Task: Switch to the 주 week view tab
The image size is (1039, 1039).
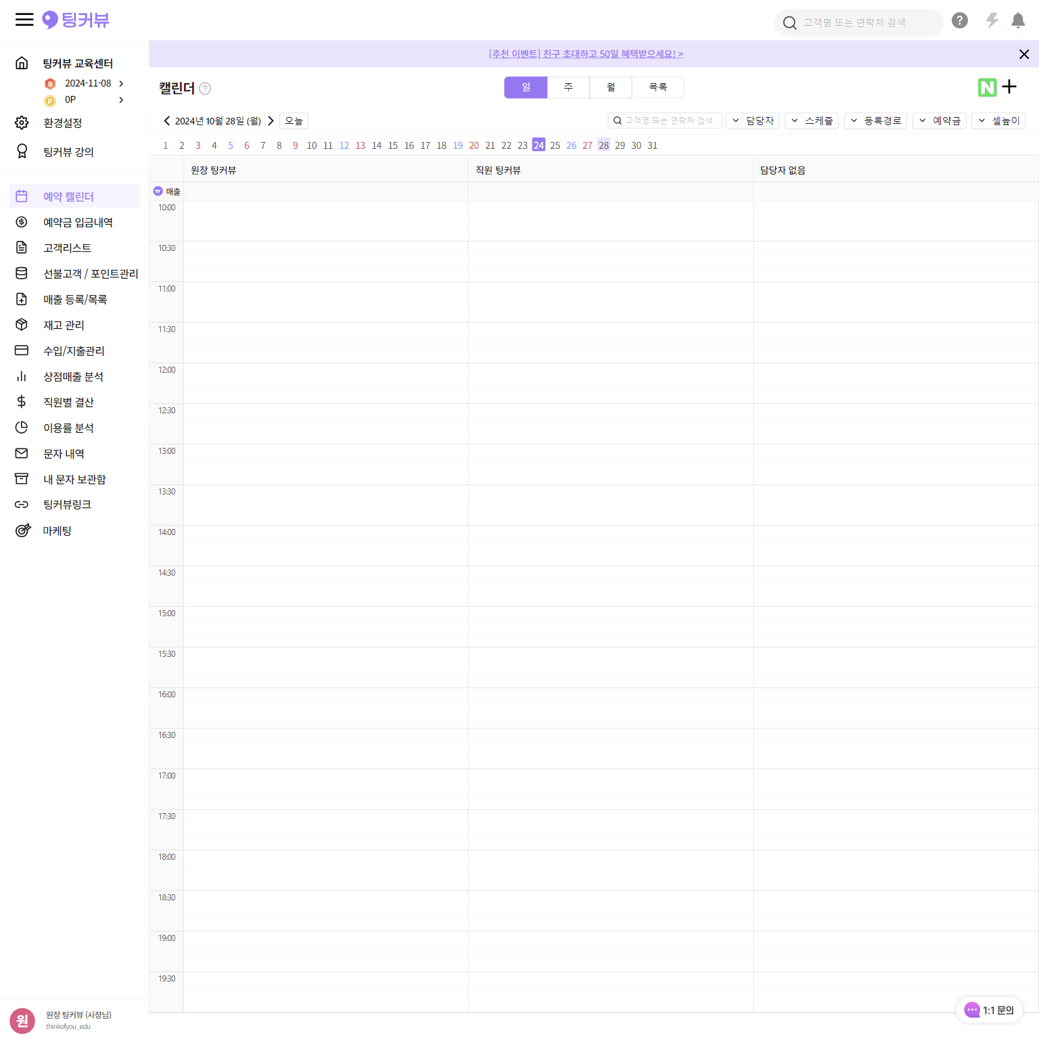Action: [568, 87]
